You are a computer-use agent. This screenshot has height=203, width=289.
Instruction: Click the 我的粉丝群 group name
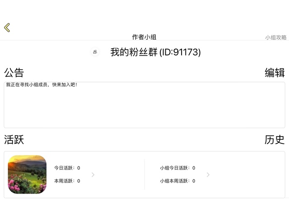[x=134, y=52]
